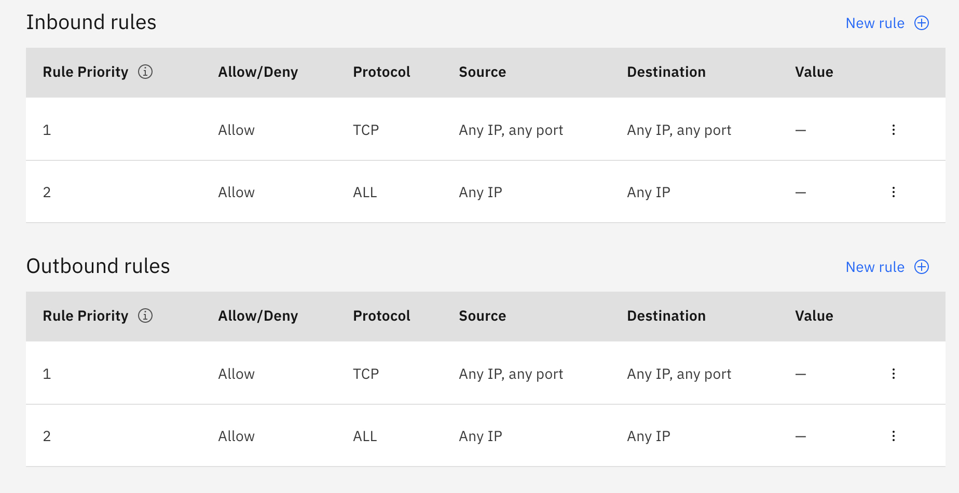Open overflow menu for inbound ALL rule
The image size is (959, 493).
[x=894, y=192]
